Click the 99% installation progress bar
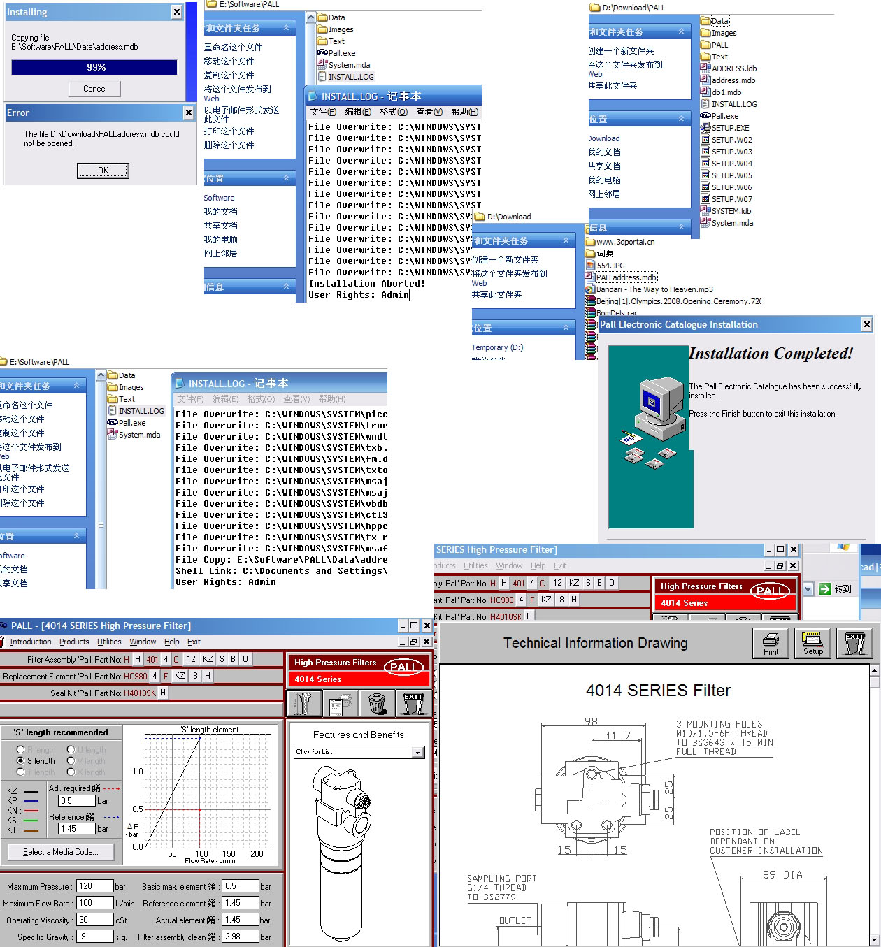 [94, 67]
